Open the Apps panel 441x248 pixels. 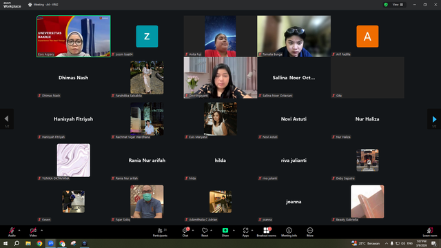click(245, 232)
